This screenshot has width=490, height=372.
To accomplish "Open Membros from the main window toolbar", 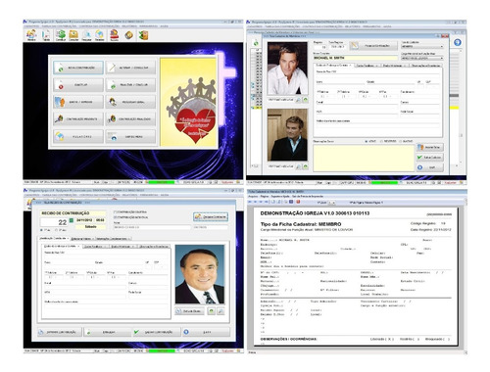I will [x=31, y=35].
